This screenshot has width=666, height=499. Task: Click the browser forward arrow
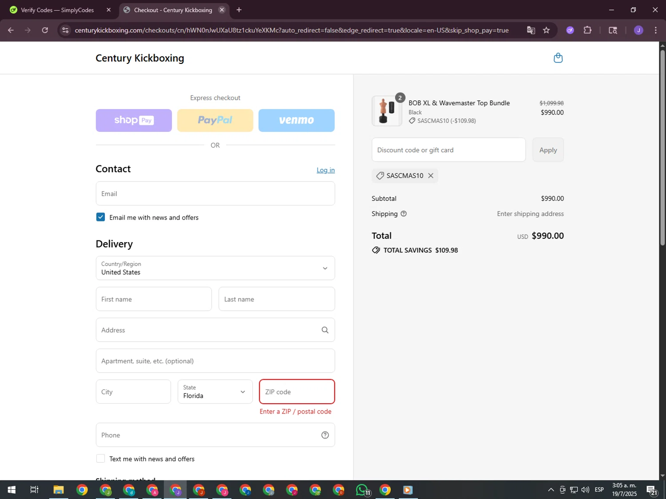point(28,30)
